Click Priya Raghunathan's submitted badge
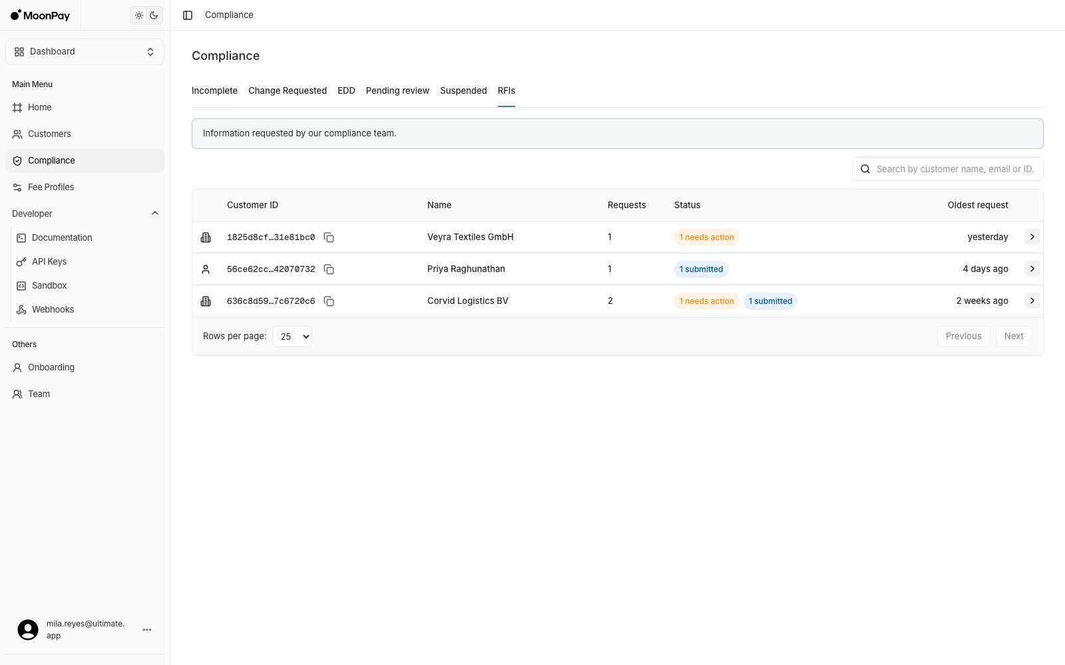 point(702,269)
